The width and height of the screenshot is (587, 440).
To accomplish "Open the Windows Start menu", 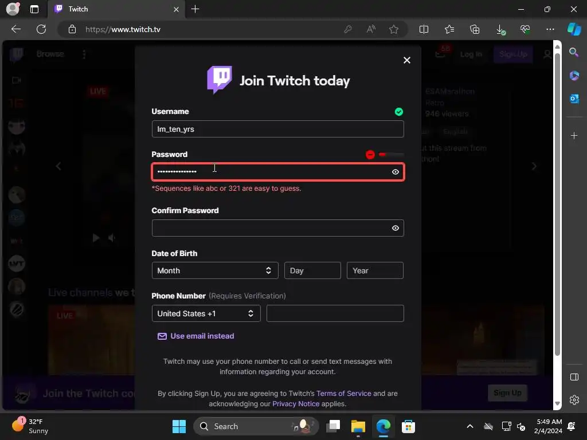I will (x=179, y=426).
